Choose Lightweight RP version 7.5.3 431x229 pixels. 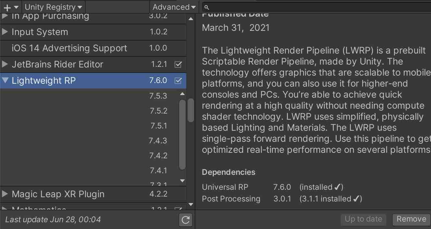click(x=158, y=96)
